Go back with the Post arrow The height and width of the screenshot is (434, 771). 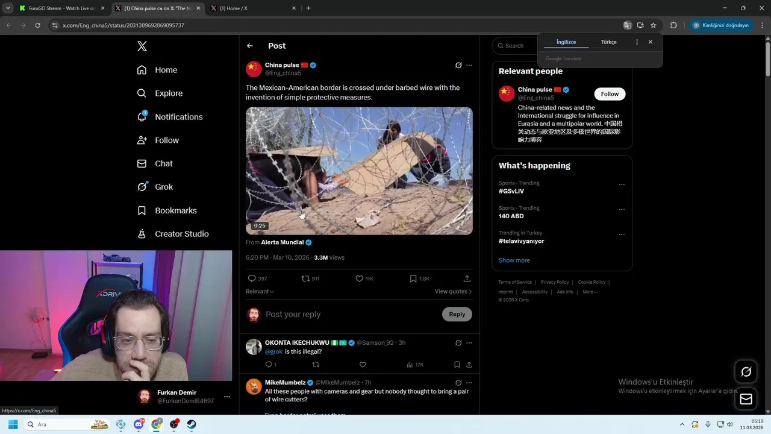[250, 46]
